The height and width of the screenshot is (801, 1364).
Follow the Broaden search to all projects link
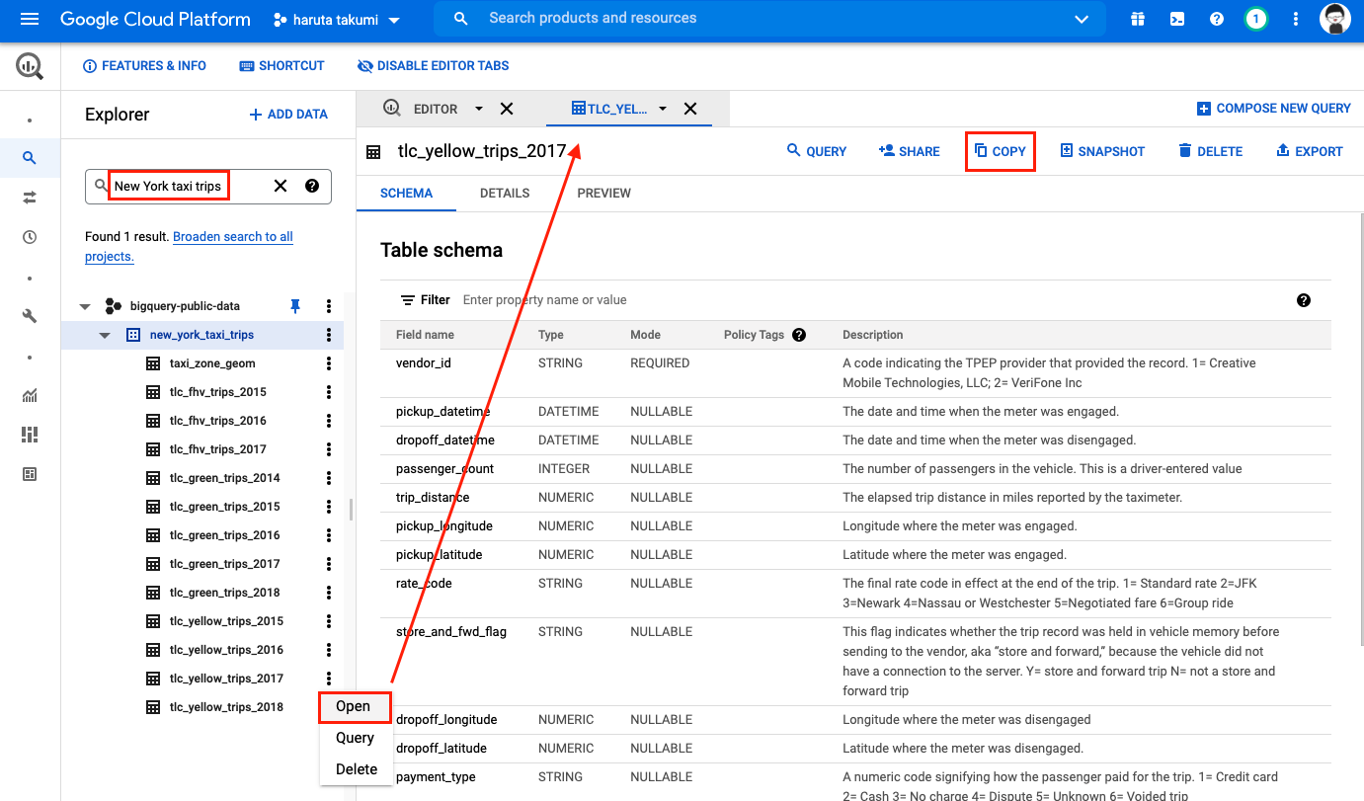tap(232, 236)
